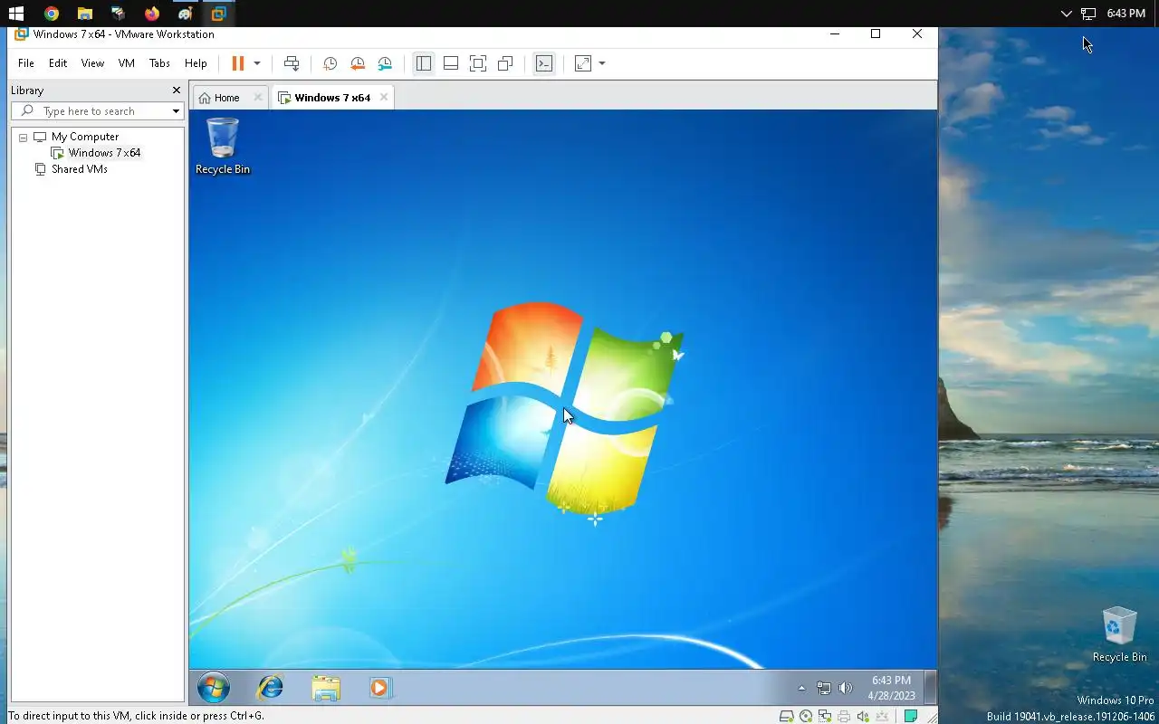The image size is (1159, 724).
Task: Open the host Windows 10 Start menu
Action: point(16,14)
